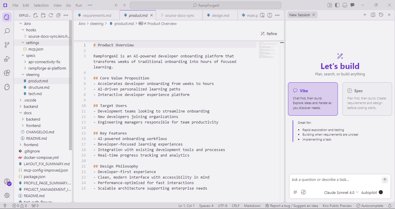Image resolution: width=395 pixels, height=209 pixels.
Task: Open CHANGELOG.md in docs folder
Action: (x=40, y=132)
